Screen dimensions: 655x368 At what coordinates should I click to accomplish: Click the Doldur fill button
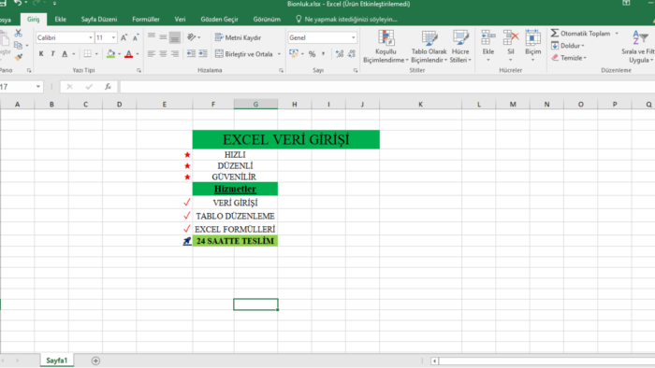tap(568, 46)
